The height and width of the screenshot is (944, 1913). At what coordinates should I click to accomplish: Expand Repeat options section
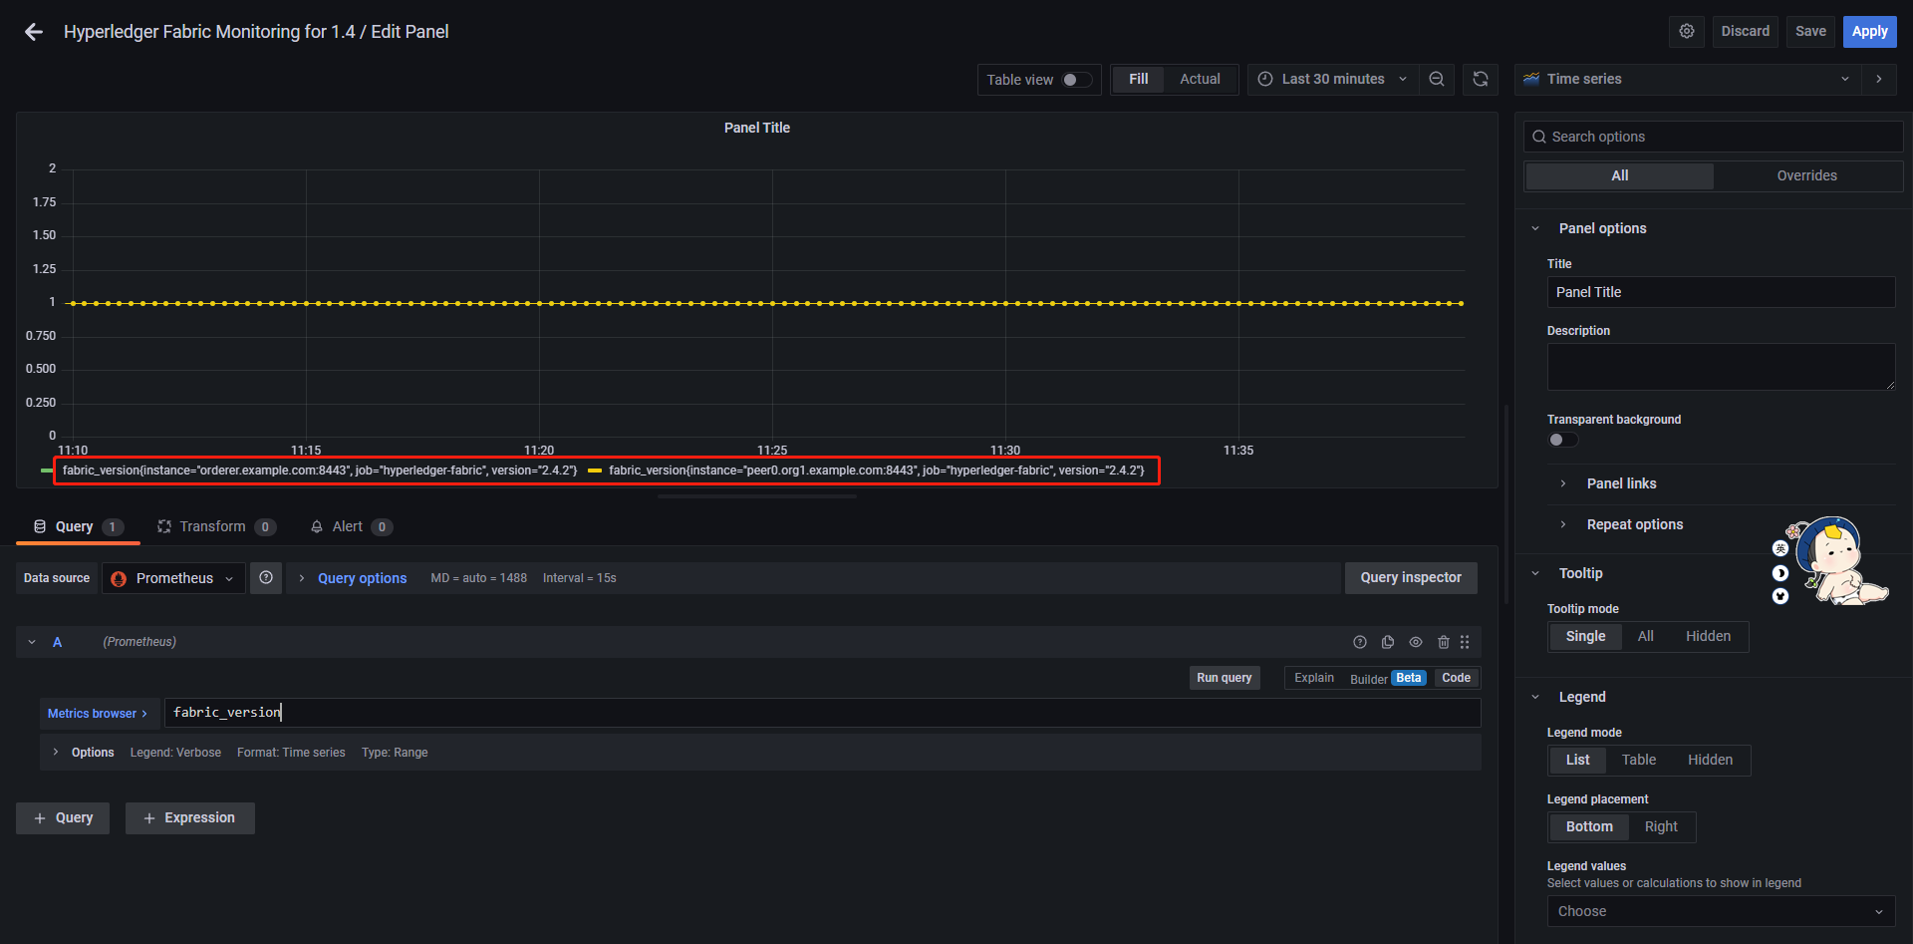[1634, 524]
